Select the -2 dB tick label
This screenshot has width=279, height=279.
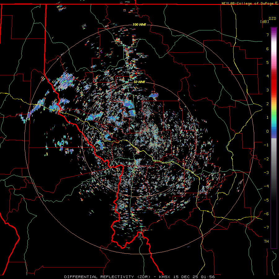coord(266,159)
